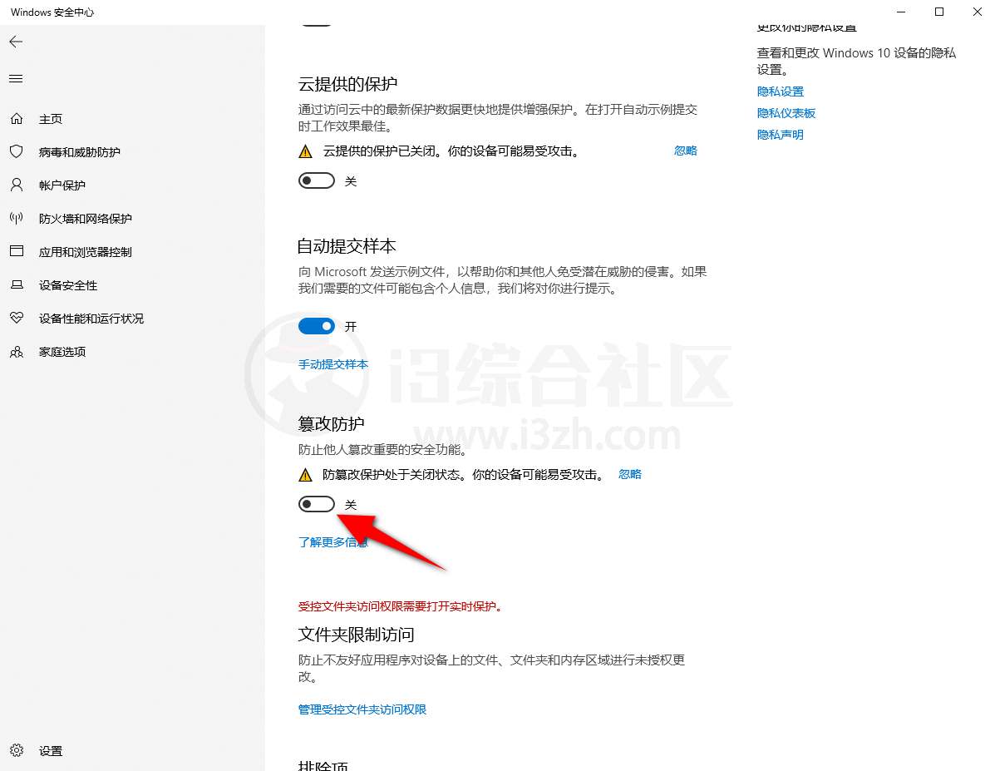
Task: Click 管理受控文件夹访问权限 link
Action: [362, 709]
